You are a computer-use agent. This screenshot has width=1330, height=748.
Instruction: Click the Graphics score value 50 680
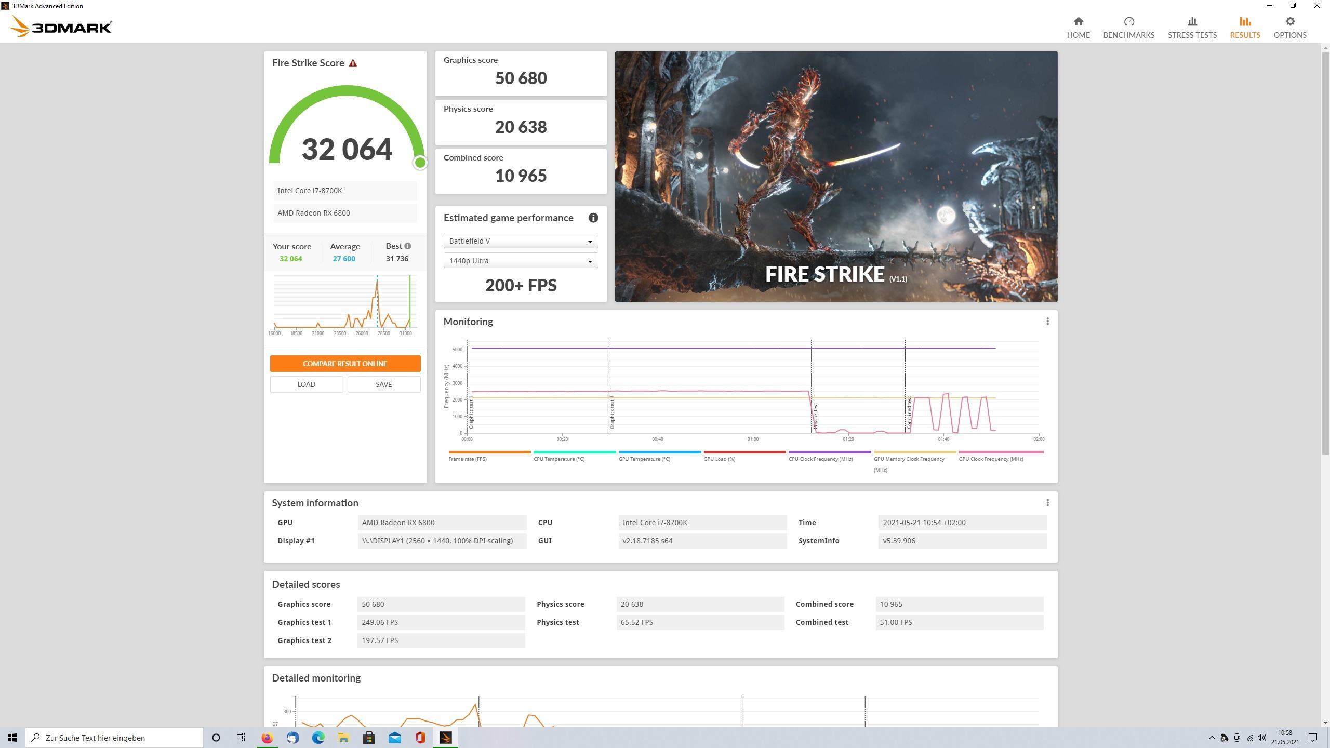[x=521, y=78]
